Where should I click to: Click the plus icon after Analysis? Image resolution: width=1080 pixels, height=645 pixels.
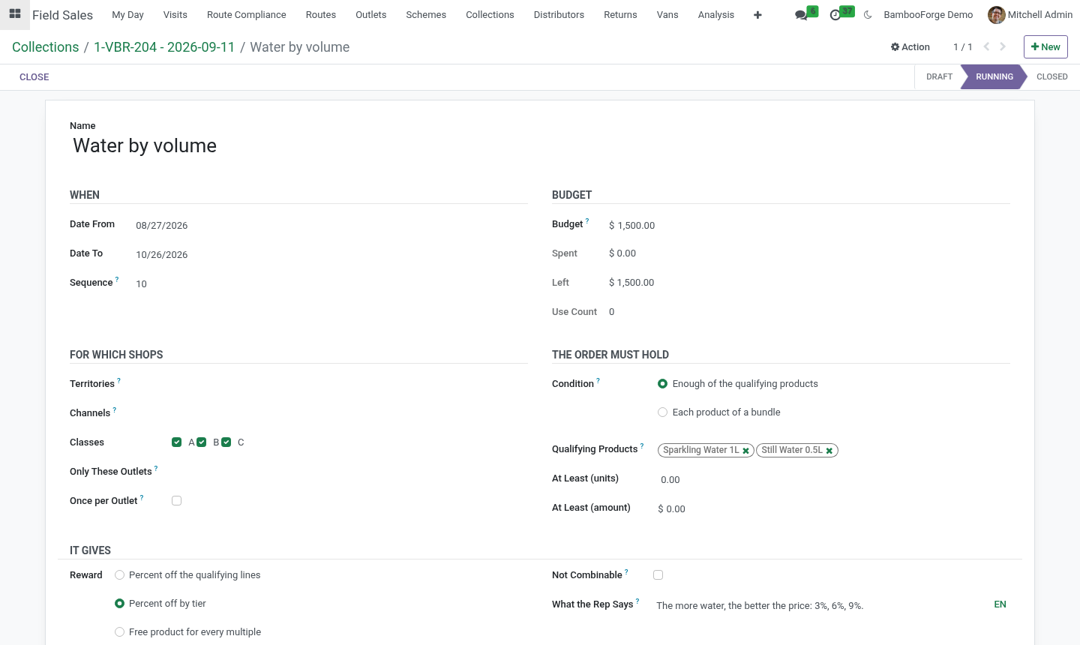click(x=757, y=15)
